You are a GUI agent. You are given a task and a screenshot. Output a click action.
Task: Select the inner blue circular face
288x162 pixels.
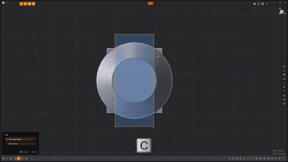click(x=134, y=81)
